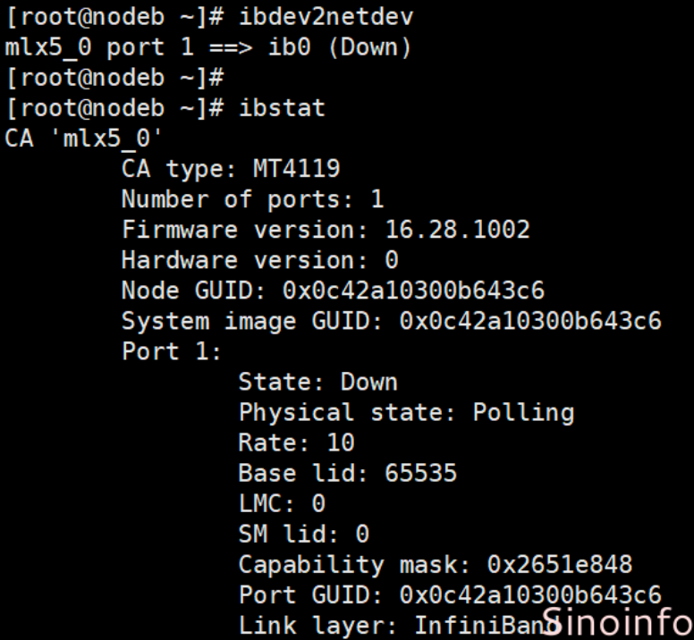The width and height of the screenshot is (694, 640).
Task: Click the 'LMC: 0' line
Action: 282,503
